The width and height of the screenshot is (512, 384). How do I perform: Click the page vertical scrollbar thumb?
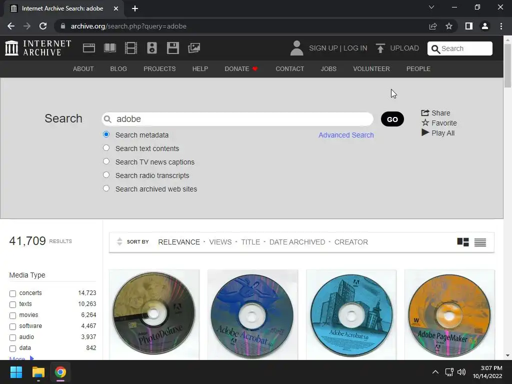tap(507, 65)
